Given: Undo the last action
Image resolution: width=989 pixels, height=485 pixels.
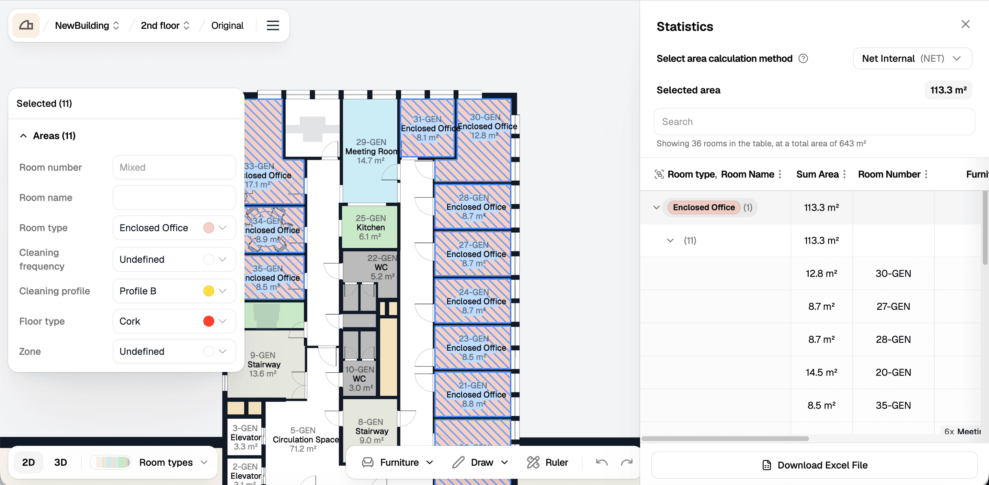Looking at the screenshot, I should pyautogui.click(x=602, y=462).
